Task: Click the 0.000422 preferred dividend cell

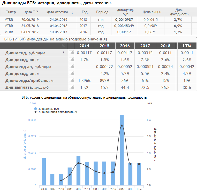Action: 104,67
